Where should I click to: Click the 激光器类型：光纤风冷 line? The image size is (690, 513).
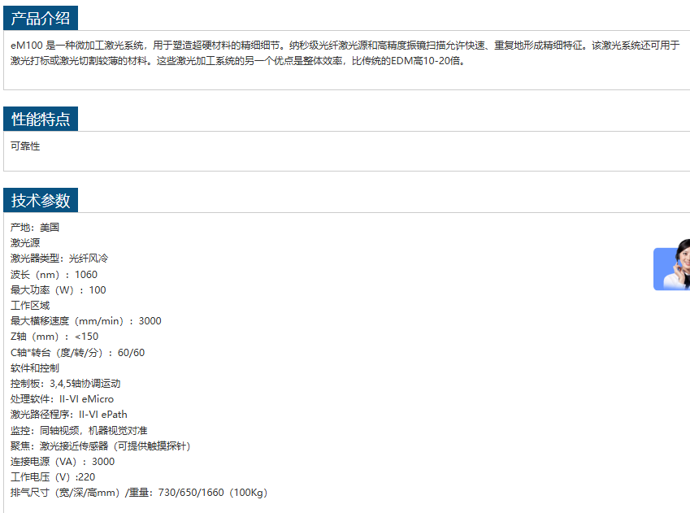[x=59, y=259]
